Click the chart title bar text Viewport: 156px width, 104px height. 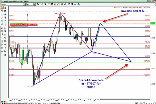pos(15,1)
